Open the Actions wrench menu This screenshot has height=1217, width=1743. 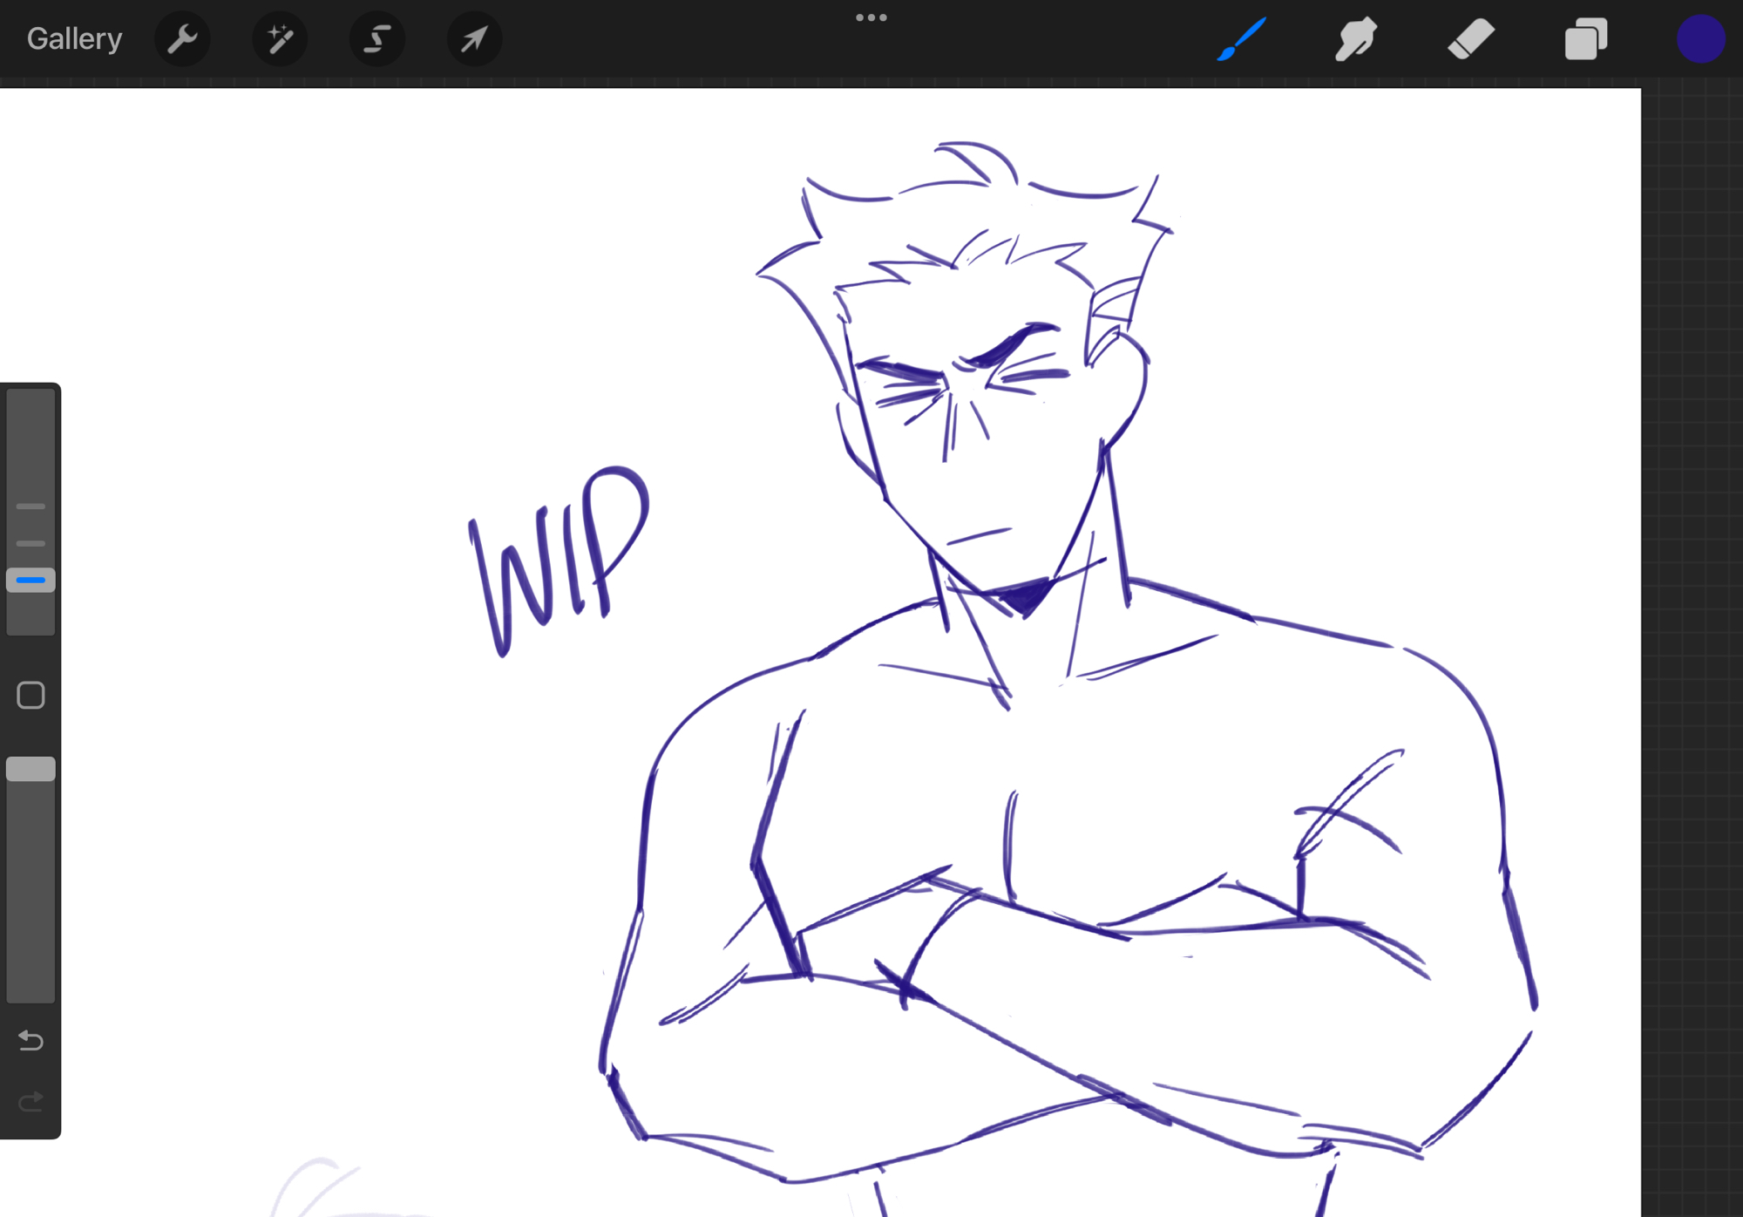pos(182,39)
